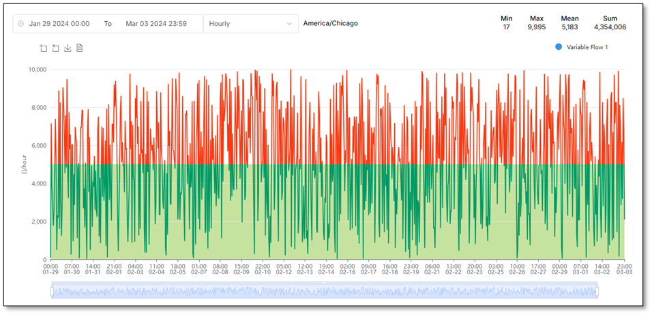Viewport: 652px width, 315px height.
Task: Activate the area zoom tool icon
Action: (x=43, y=48)
